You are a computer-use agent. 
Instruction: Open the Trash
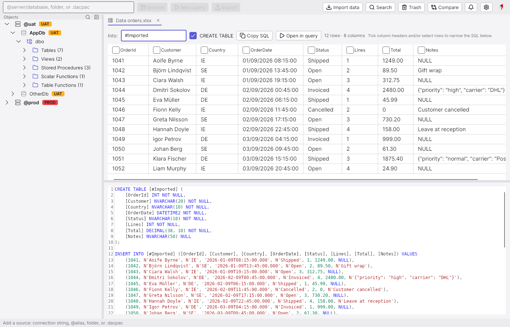point(411,7)
